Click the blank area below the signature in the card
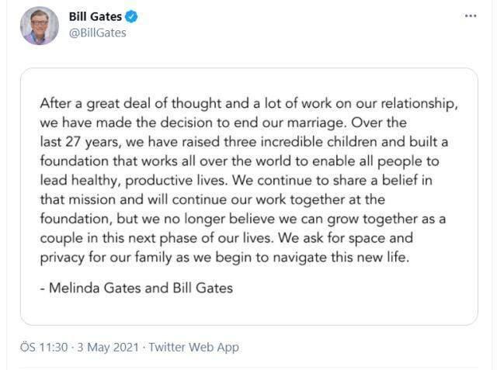 [249, 309]
